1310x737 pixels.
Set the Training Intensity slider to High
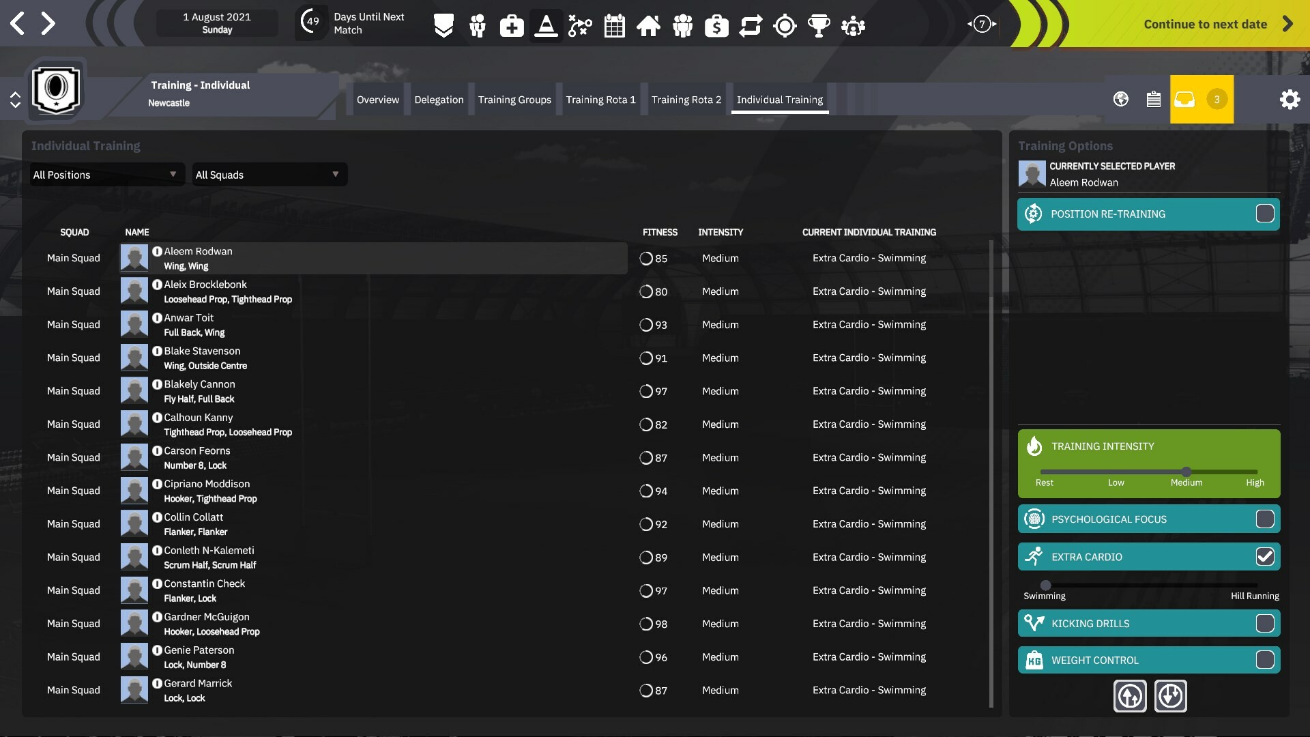click(1255, 472)
